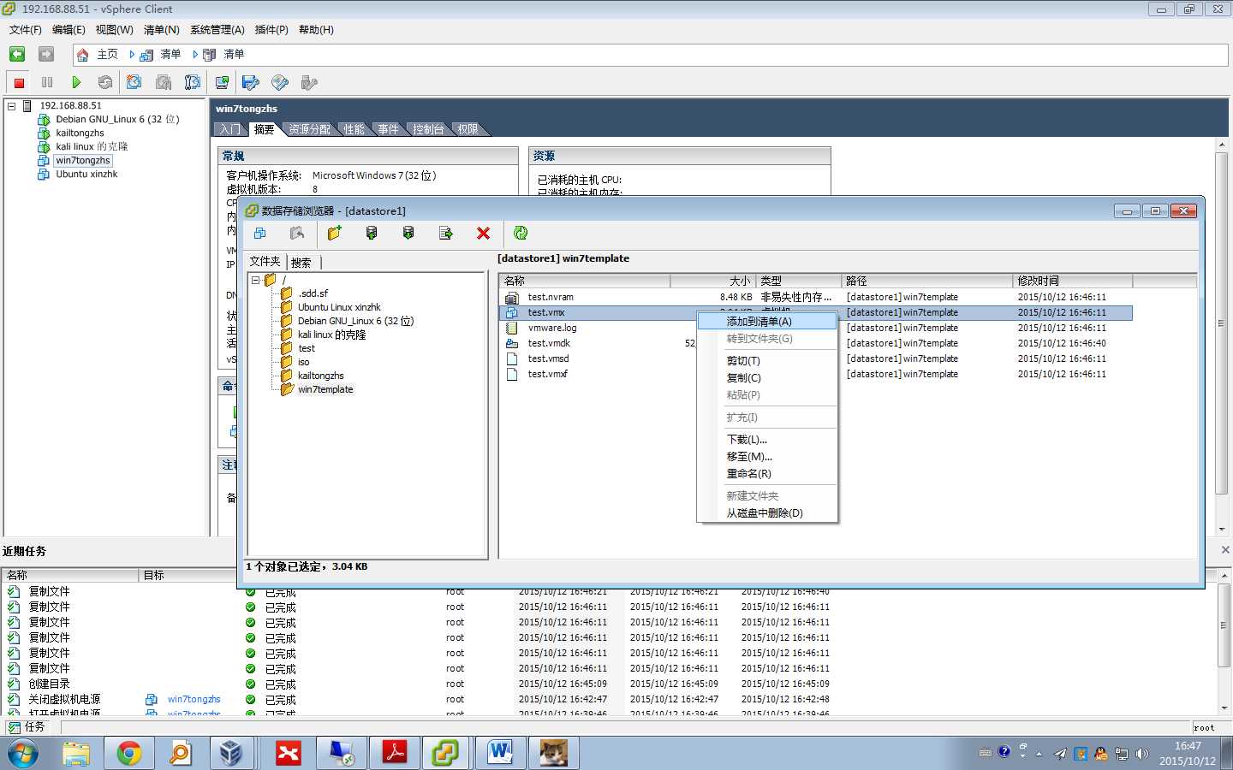Click the volume icon in system tray

click(x=1141, y=754)
